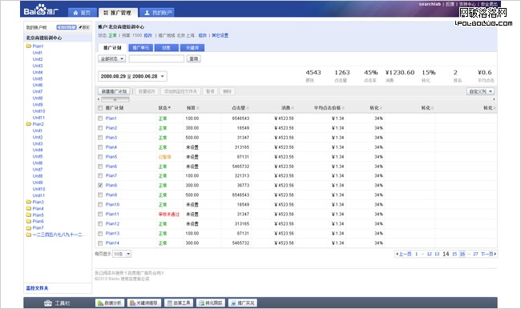This screenshot has height=309, width=521.
Task: Open the 推广实况 tool
Action: click(x=243, y=303)
